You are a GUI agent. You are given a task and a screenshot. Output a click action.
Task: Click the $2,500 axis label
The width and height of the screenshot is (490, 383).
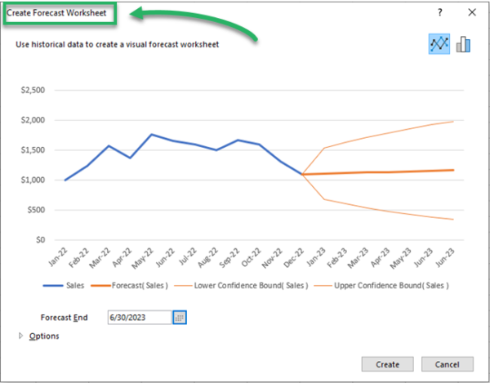tap(33, 91)
